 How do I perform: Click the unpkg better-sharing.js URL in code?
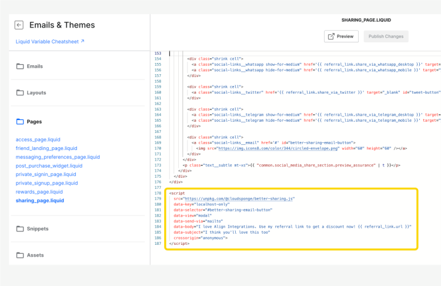(x=239, y=199)
